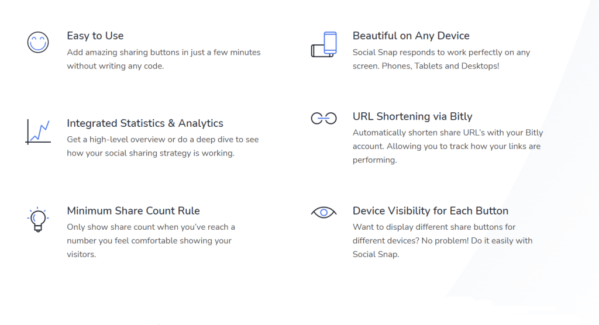Viewport: 599px width, 325px height.
Task: Click the phone and tablet devices icon
Action: coord(324,44)
